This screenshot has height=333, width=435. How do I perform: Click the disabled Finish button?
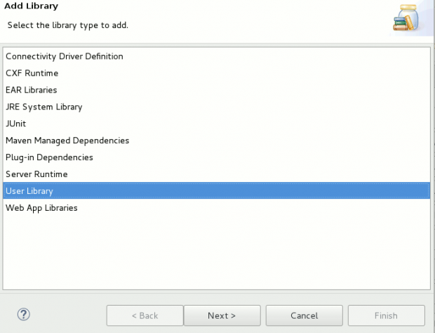pyautogui.click(x=386, y=315)
